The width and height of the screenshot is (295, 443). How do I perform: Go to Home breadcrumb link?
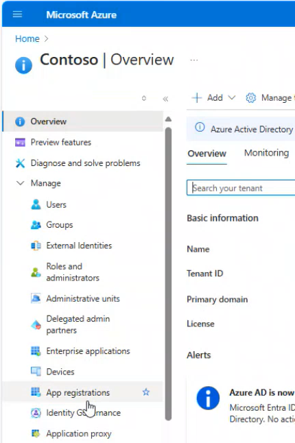tap(27, 38)
